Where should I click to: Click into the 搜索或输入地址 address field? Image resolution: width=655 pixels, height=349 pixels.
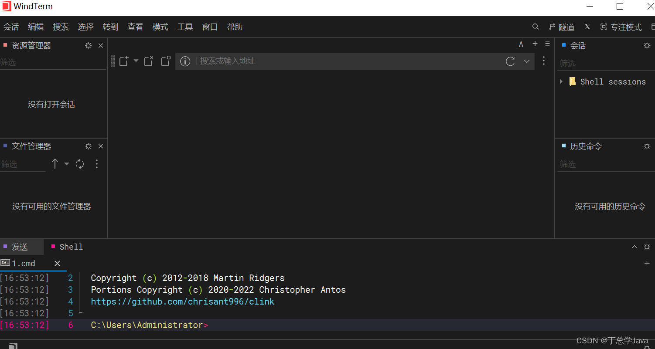click(x=349, y=61)
